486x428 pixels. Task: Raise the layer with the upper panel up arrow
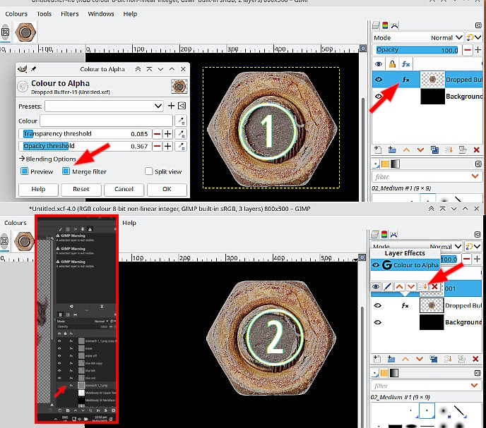pos(406,149)
